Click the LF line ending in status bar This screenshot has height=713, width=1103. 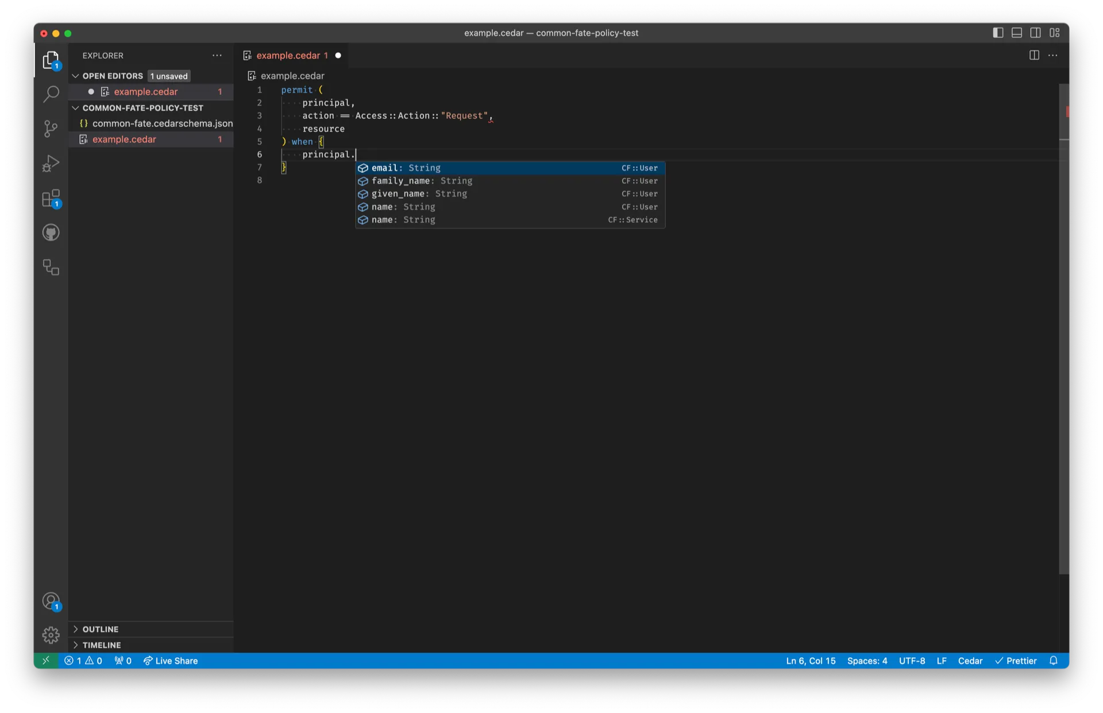click(x=942, y=660)
